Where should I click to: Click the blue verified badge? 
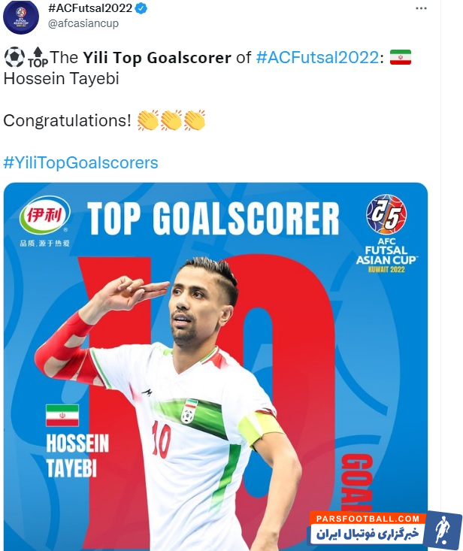(141, 8)
